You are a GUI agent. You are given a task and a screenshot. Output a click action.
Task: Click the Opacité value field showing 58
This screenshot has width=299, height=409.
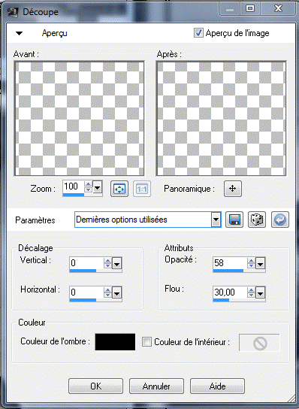click(x=230, y=263)
